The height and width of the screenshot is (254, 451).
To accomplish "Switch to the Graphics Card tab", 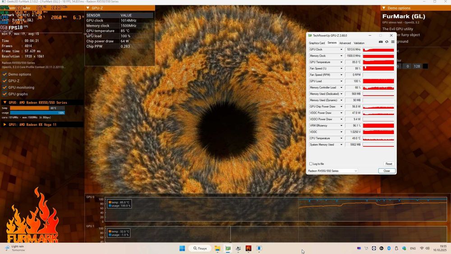I will pyautogui.click(x=317, y=43).
